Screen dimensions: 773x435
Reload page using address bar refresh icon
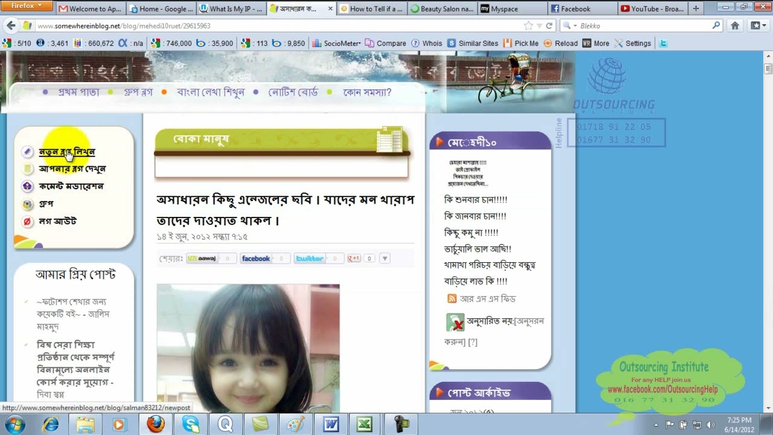(x=549, y=26)
